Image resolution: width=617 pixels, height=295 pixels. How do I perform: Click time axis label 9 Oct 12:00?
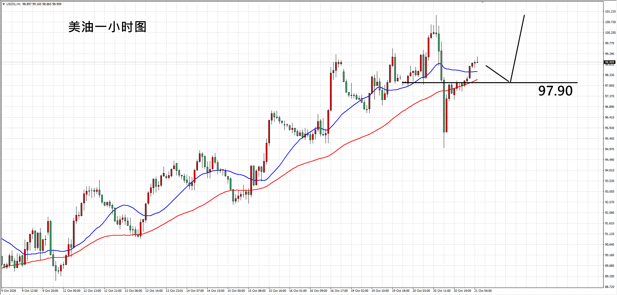[x=30, y=291]
